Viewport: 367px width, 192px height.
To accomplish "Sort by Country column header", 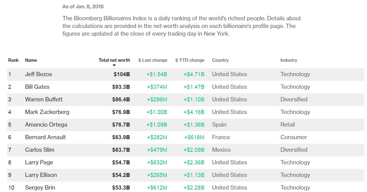I will click(x=220, y=60).
